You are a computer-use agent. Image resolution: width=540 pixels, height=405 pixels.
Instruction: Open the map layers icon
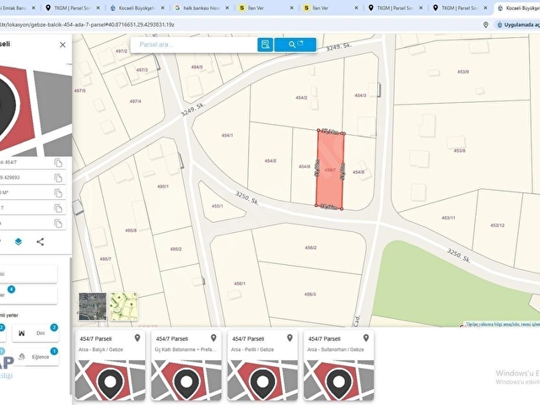coord(19,242)
